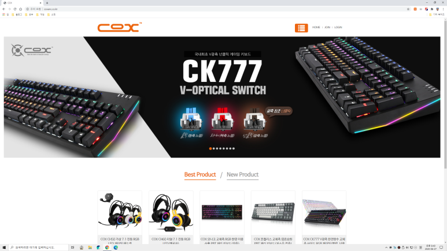Open the HOME link in header
The height and width of the screenshot is (251, 447).
(x=316, y=27)
